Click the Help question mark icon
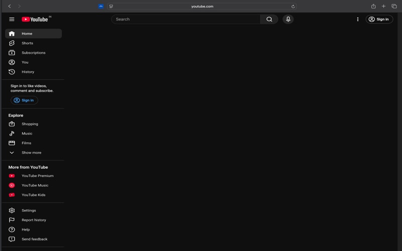The height and width of the screenshot is (251, 402). (12, 229)
